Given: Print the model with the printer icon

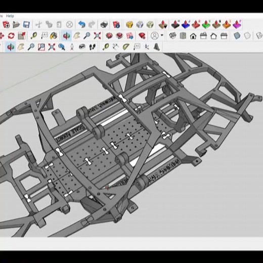Looking at the screenshot, I should click(104, 25).
